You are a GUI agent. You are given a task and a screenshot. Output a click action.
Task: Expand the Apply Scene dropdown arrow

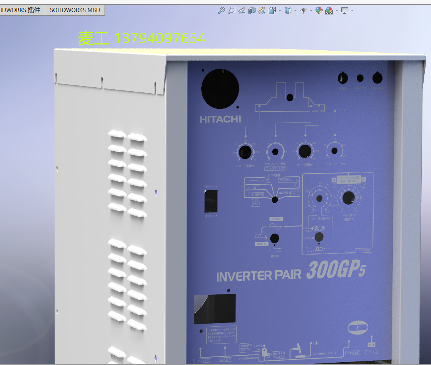pos(337,11)
